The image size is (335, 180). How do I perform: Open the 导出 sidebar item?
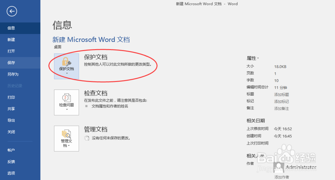pyautogui.click(x=20, y=120)
